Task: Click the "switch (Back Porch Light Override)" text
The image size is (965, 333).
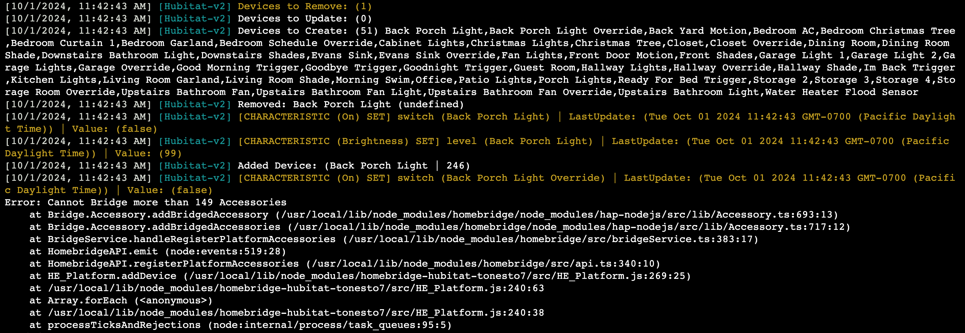Action: click(501, 178)
